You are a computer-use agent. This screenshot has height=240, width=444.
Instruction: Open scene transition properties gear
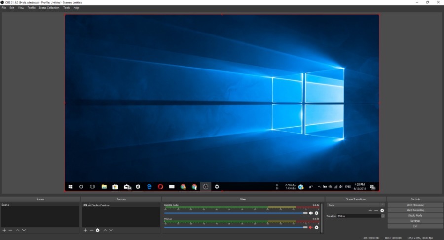pos(382,210)
